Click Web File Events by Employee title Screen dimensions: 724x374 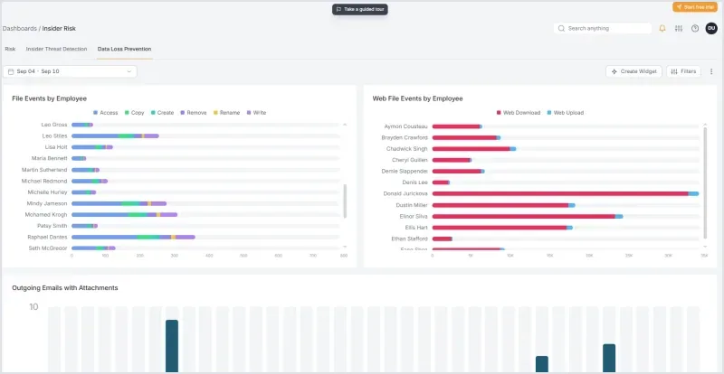tap(417, 98)
